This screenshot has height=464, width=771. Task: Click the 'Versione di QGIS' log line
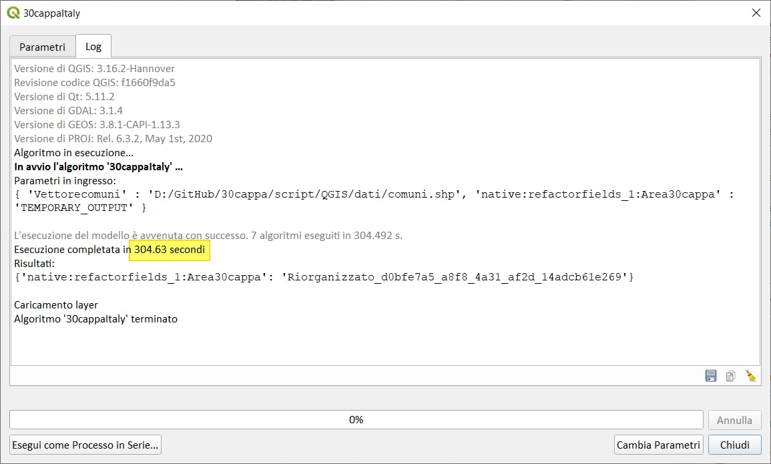pyautogui.click(x=94, y=69)
